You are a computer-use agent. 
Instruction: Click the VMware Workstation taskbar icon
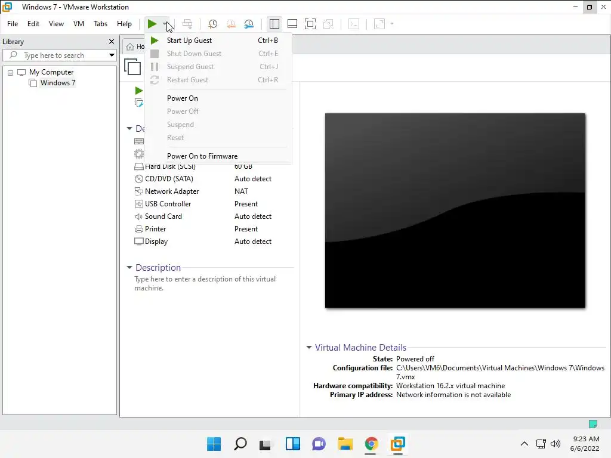(x=398, y=444)
